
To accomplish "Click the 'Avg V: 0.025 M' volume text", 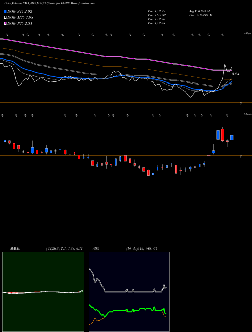I will (x=200, y=11).
